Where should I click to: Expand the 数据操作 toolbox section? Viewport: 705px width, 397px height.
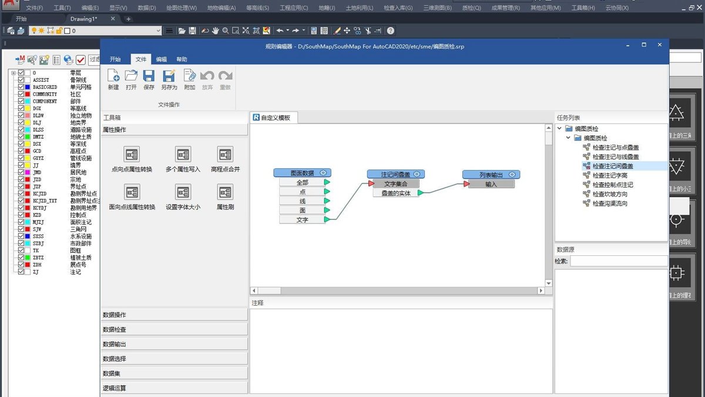pyautogui.click(x=174, y=315)
